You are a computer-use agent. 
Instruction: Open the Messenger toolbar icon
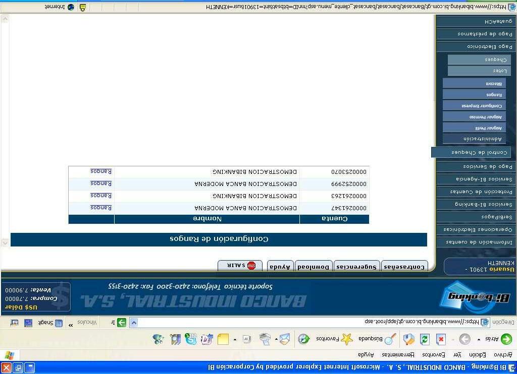[159, 339]
